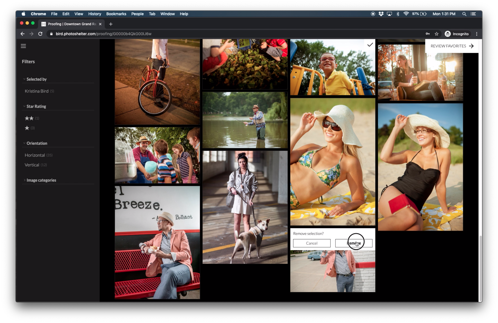The height and width of the screenshot is (323, 498).
Task: Open the View menu
Action: pos(79,14)
